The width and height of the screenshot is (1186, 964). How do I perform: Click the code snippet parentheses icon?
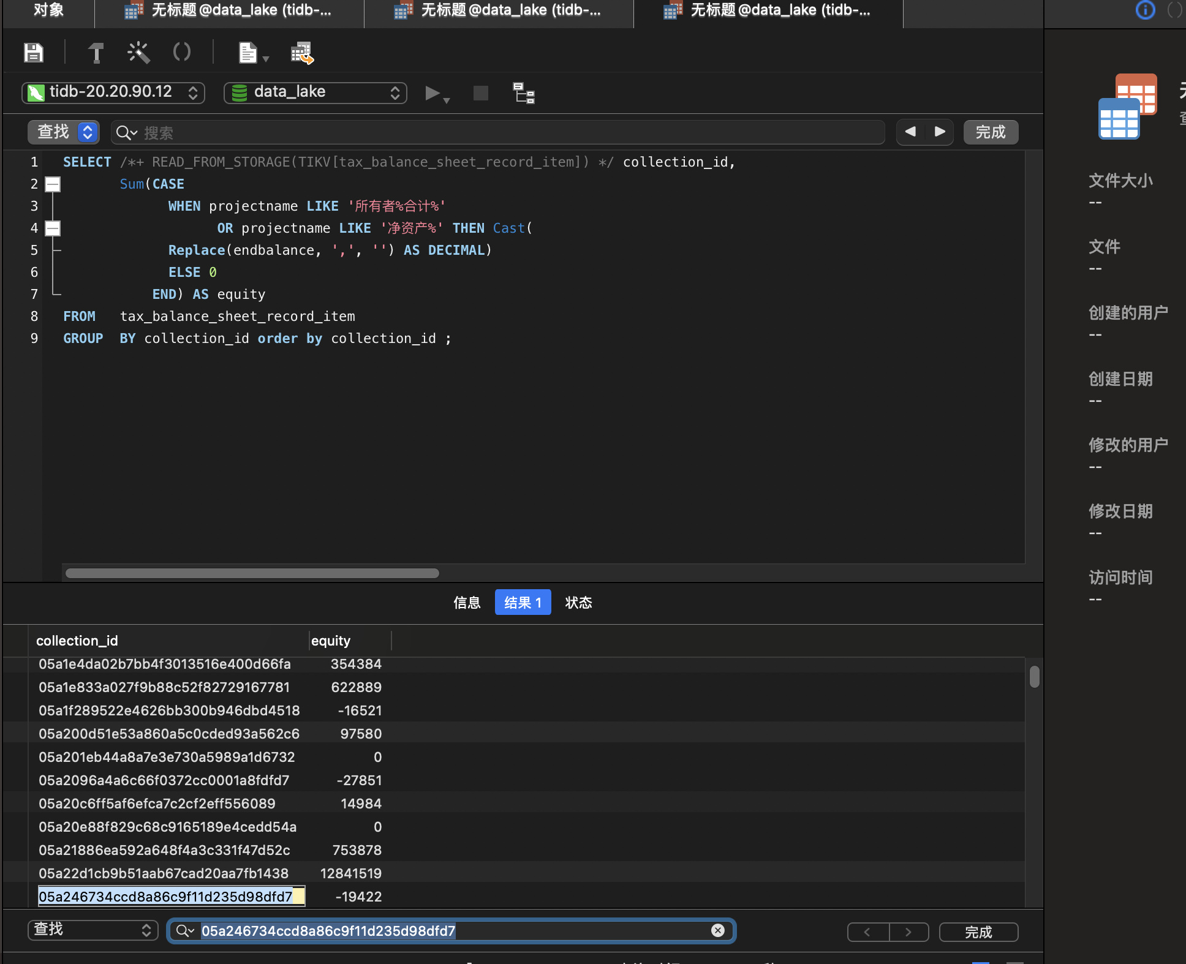point(182,53)
